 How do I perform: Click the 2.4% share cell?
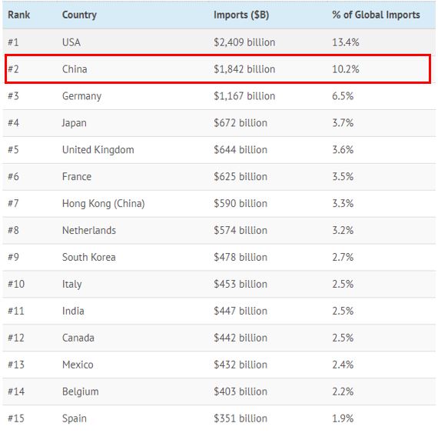coord(343,365)
